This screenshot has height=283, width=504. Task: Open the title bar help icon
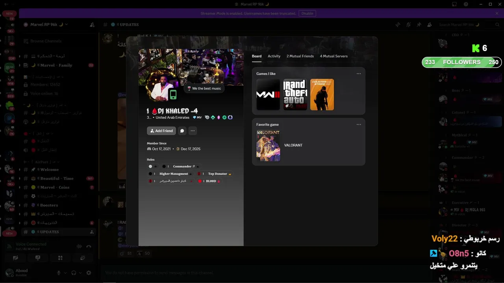[x=466, y=4]
